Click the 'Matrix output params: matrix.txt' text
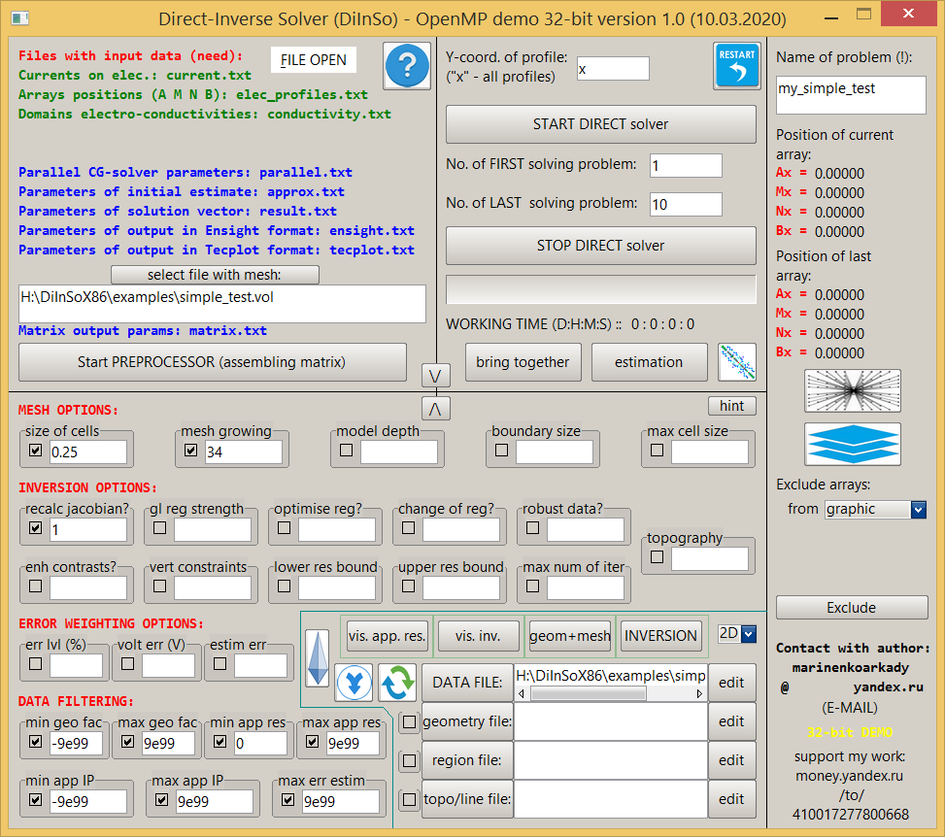Screen dimensions: 945x837 (x=142, y=331)
